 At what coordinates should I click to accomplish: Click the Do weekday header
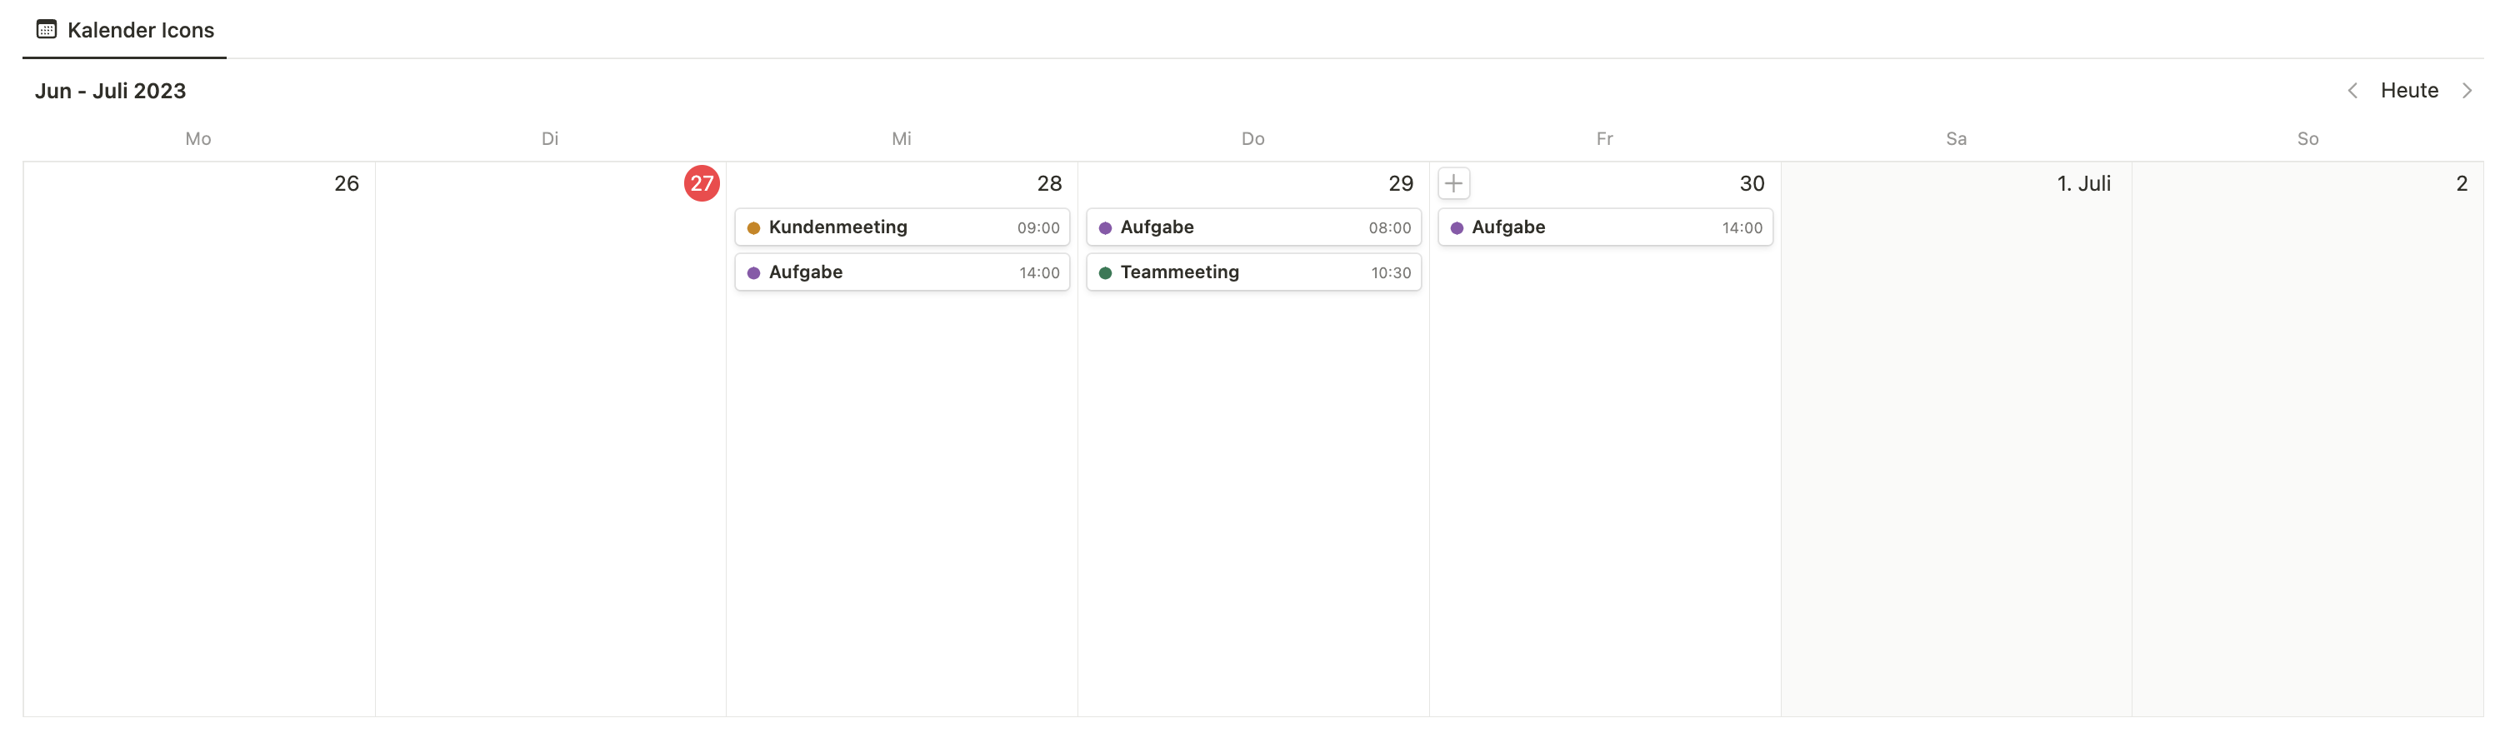[1253, 138]
